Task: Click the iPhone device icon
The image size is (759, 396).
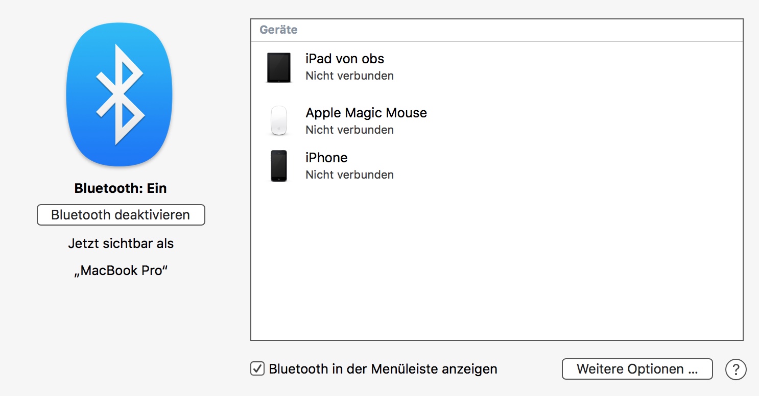Action: coord(278,166)
